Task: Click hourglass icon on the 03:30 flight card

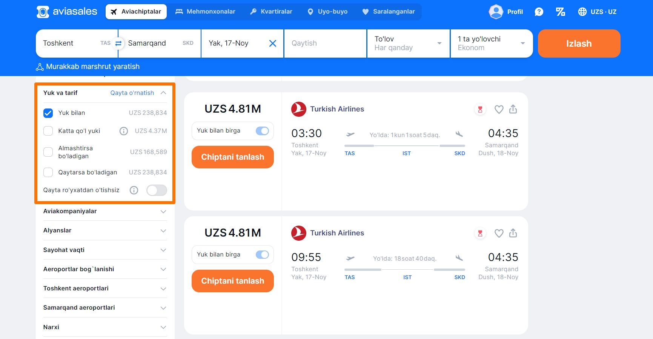Action: tap(480, 109)
